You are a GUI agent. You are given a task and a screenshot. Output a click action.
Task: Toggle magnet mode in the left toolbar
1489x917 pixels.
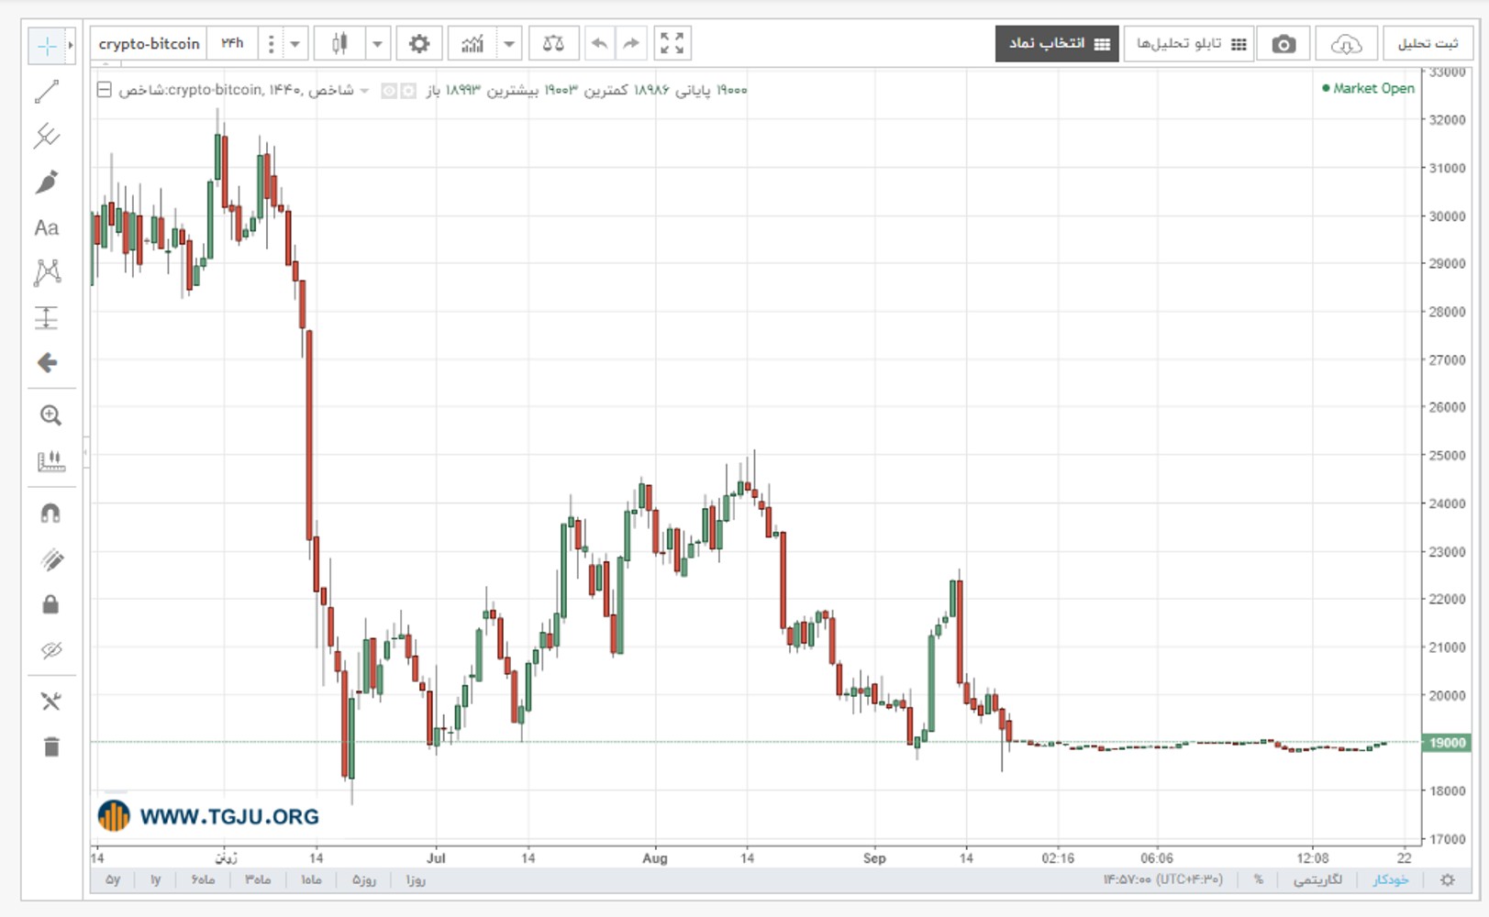coord(50,514)
